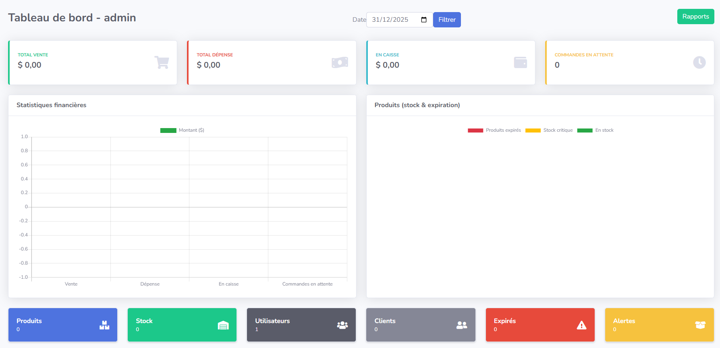Click the date input showing 31/12/2025
The height and width of the screenshot is (348, 720).
pyautogui.click(x=399, y=20)
